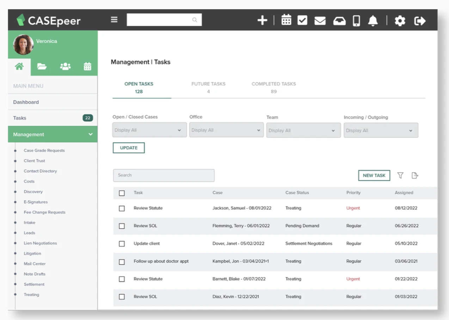Open Note Drafts submenu item
Screen dimensions: 449x320
(35, 274)
